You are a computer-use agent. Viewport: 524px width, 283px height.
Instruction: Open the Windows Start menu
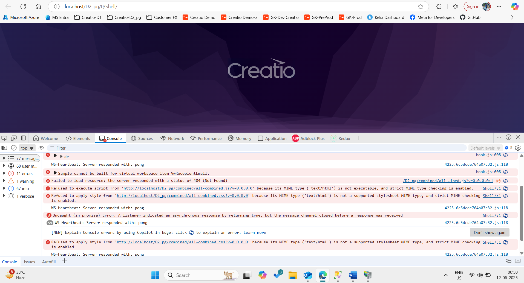tap(155, 275)
